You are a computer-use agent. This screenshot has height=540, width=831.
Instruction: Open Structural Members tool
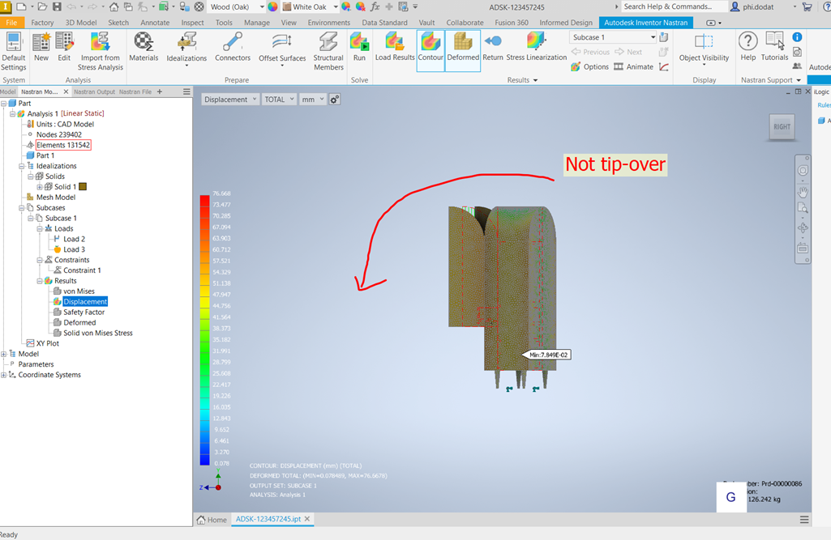coord(328,51)
